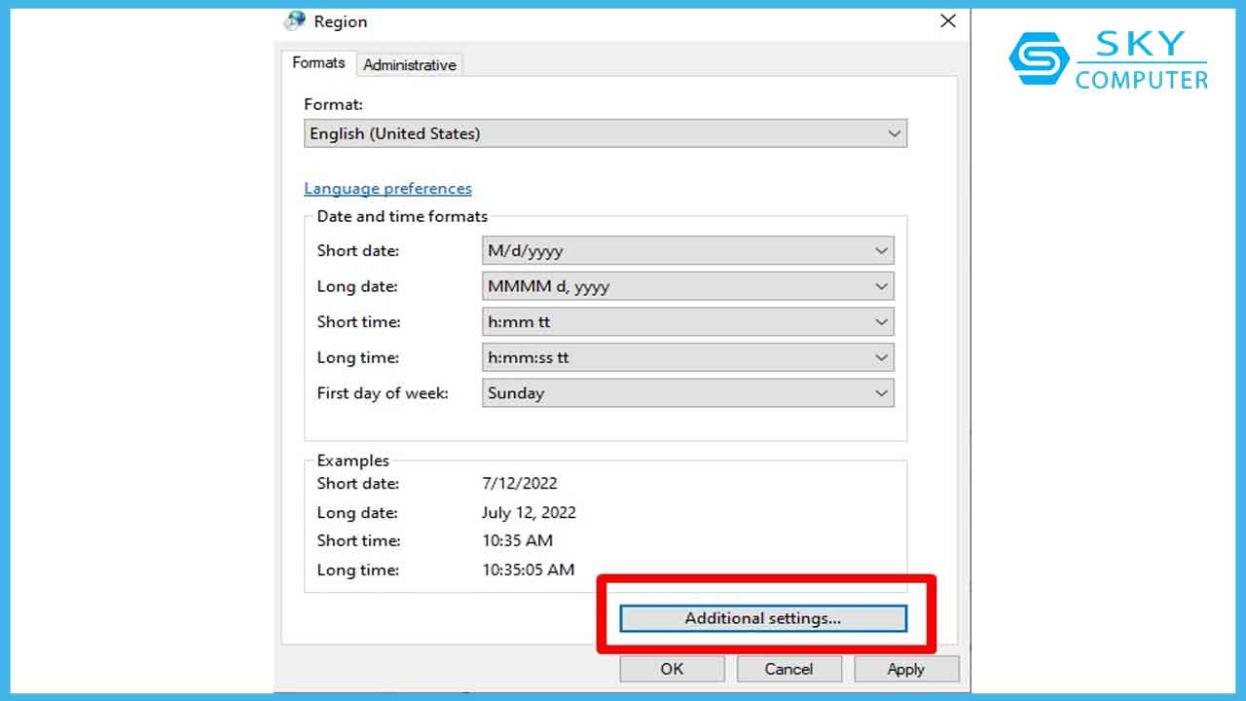Open the Administrative tab
The width and height of the screenshot is (1246, 701).
(409, 65)
